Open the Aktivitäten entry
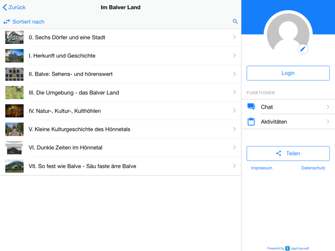 [x=288, y=122]
